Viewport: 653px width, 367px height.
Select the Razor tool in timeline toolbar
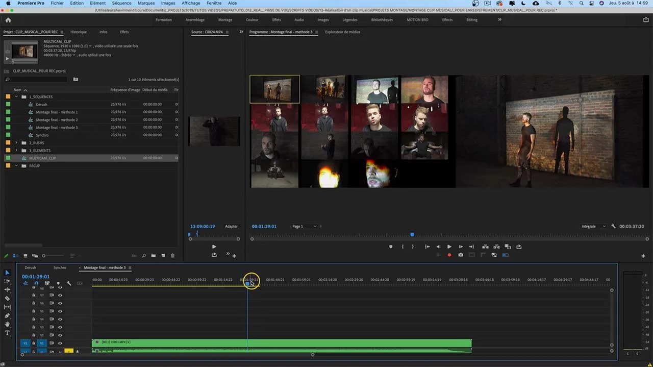click(7, 298)
